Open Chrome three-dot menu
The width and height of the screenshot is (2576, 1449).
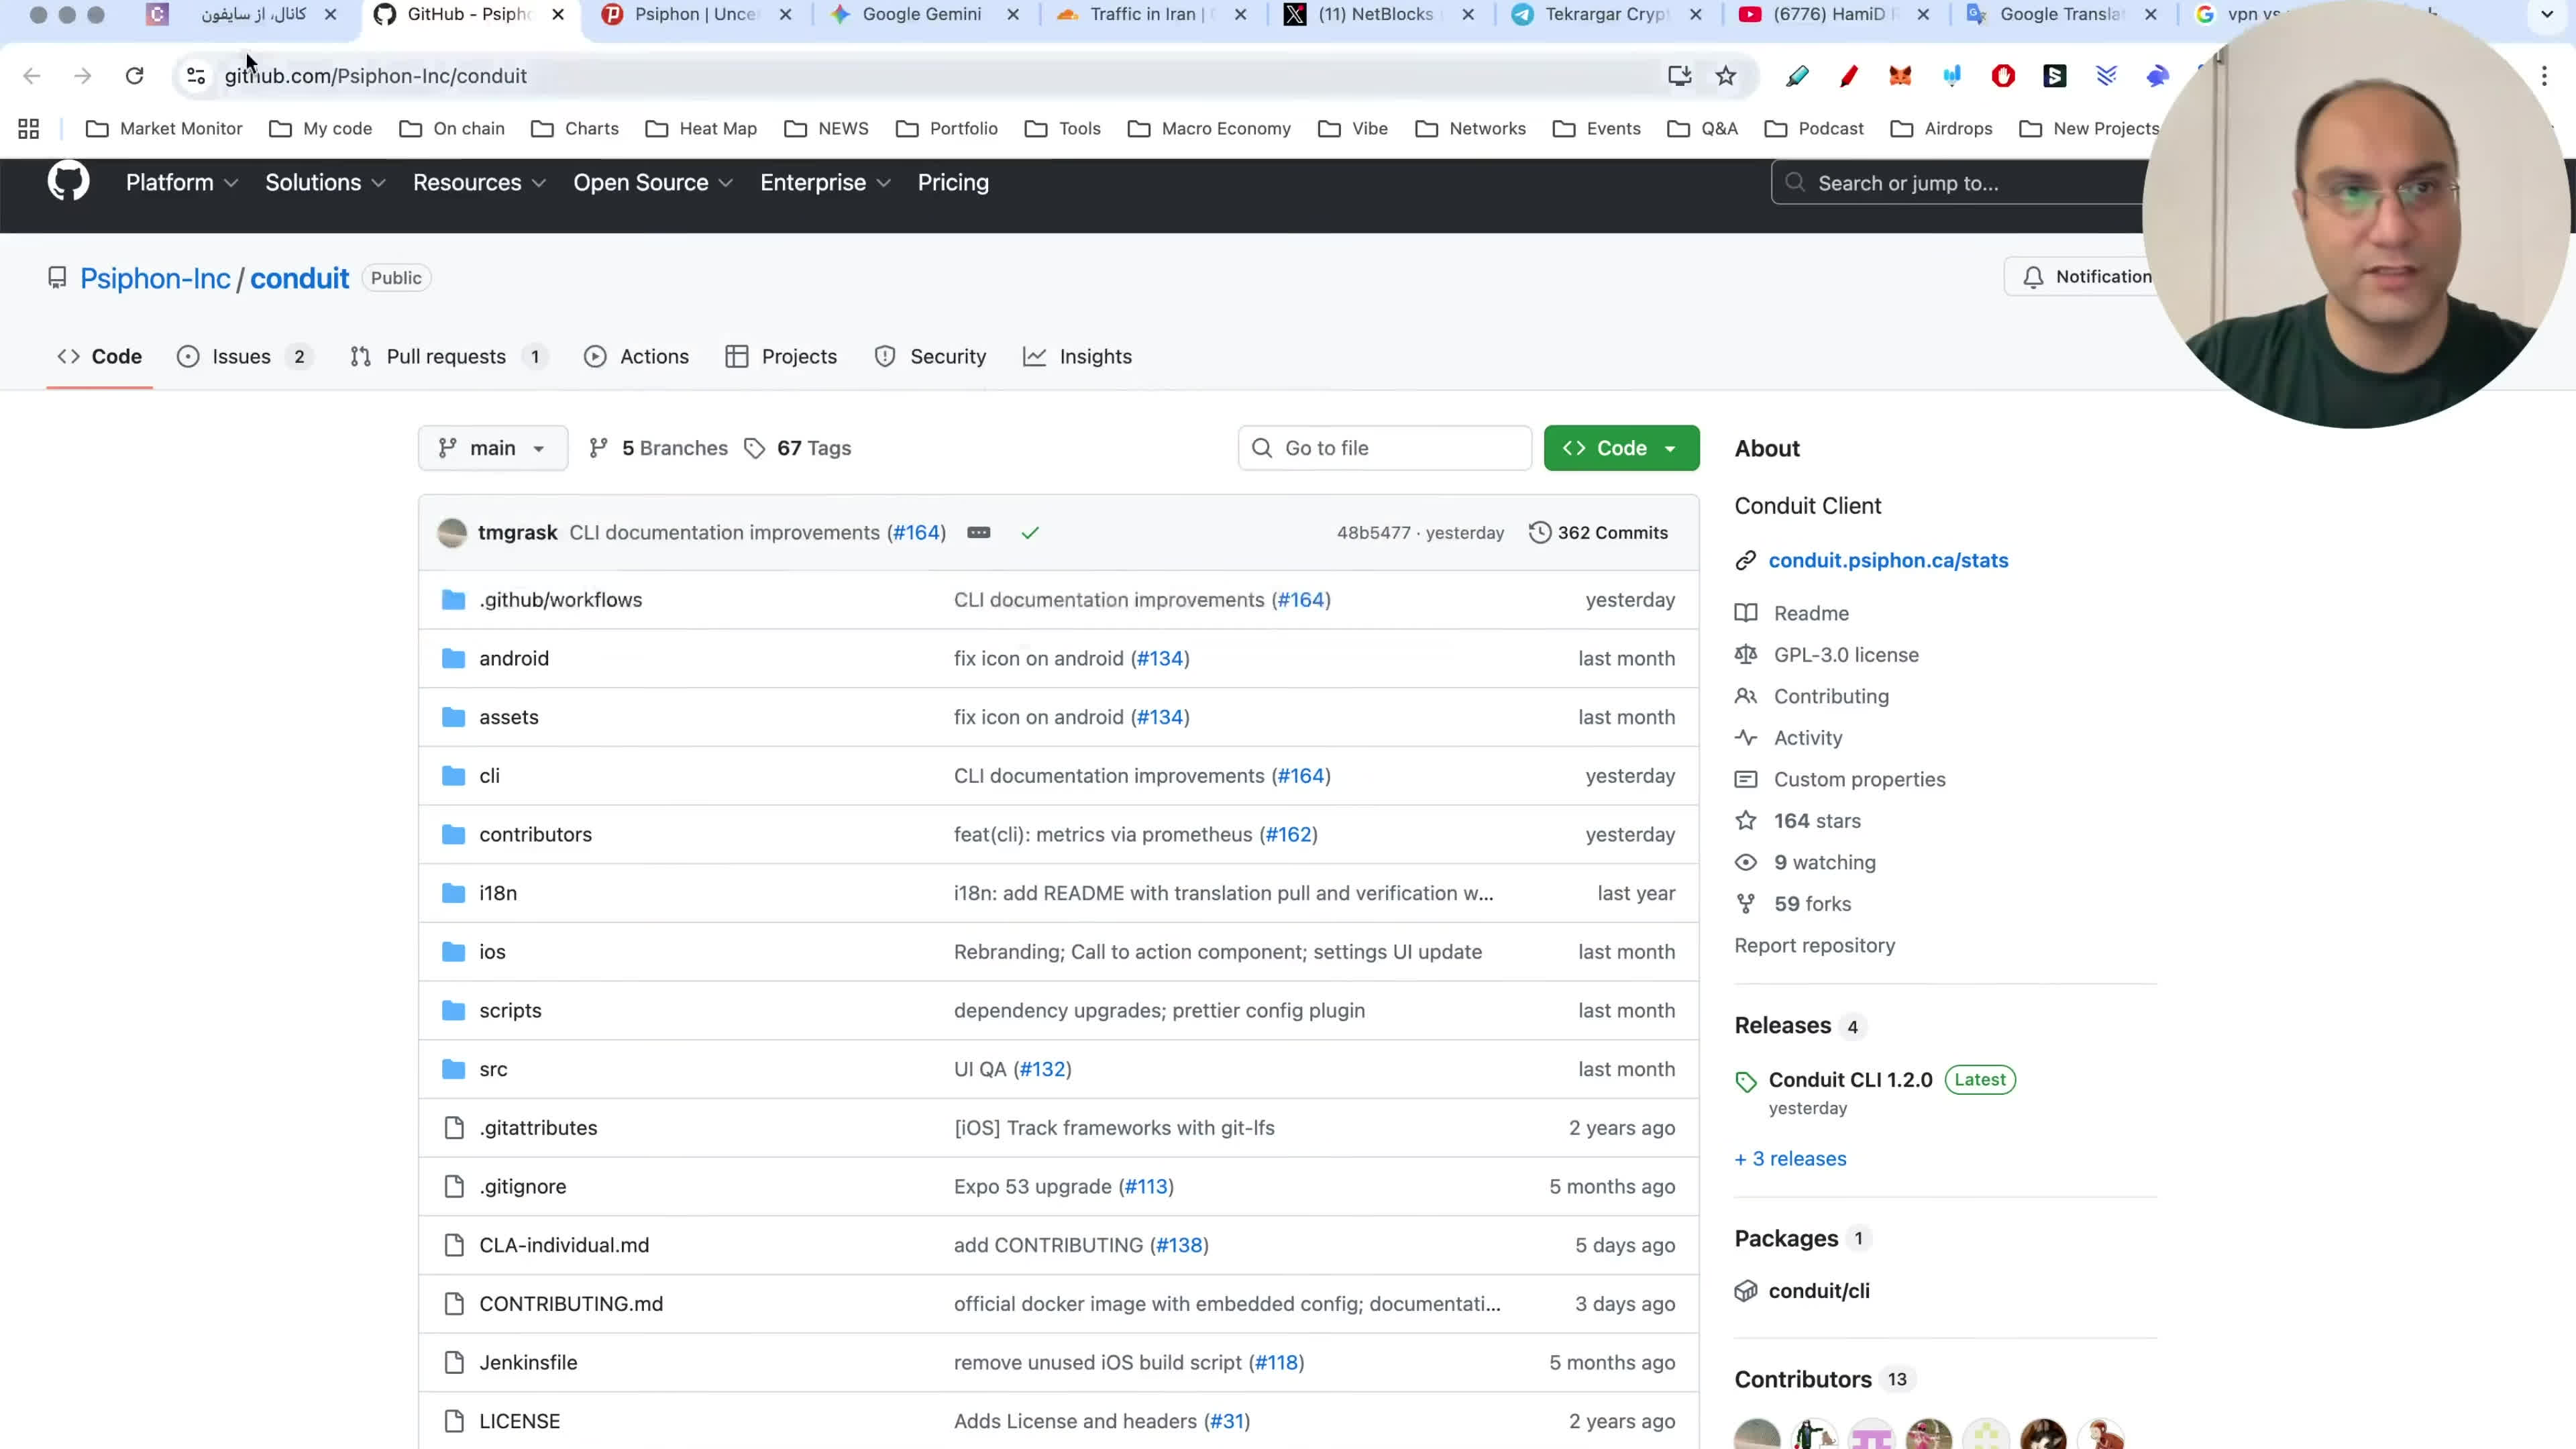point(2545,76)
